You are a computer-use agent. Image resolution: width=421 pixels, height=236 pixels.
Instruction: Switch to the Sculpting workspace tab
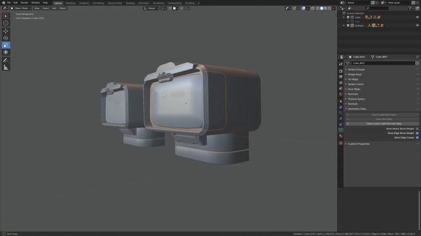click(84, 3)
